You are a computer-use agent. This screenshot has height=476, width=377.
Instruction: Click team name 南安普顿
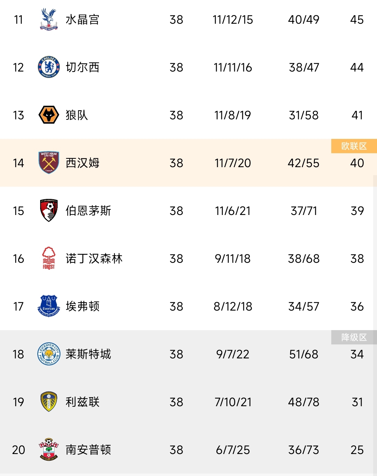click(x=88, y=450)
